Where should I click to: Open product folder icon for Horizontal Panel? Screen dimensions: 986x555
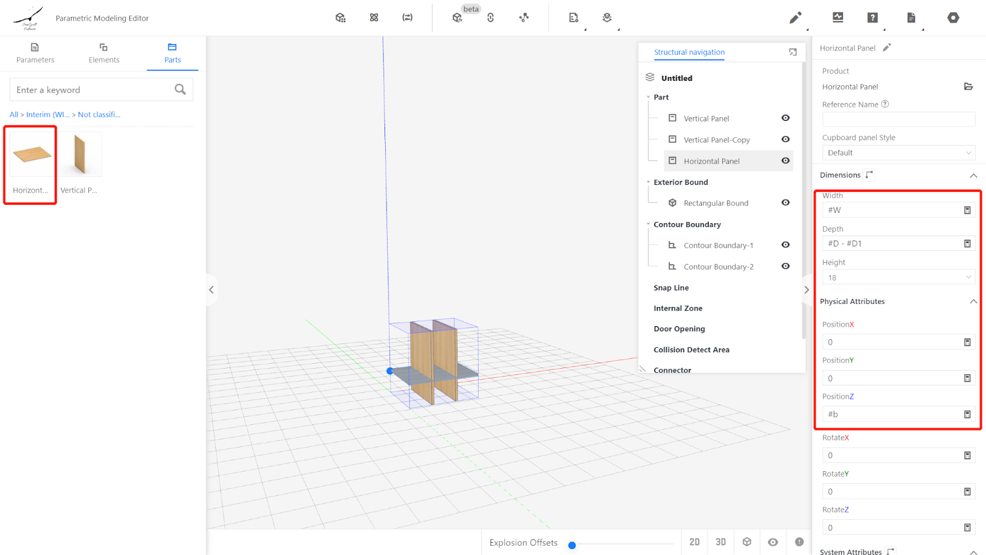click(968, 86)
